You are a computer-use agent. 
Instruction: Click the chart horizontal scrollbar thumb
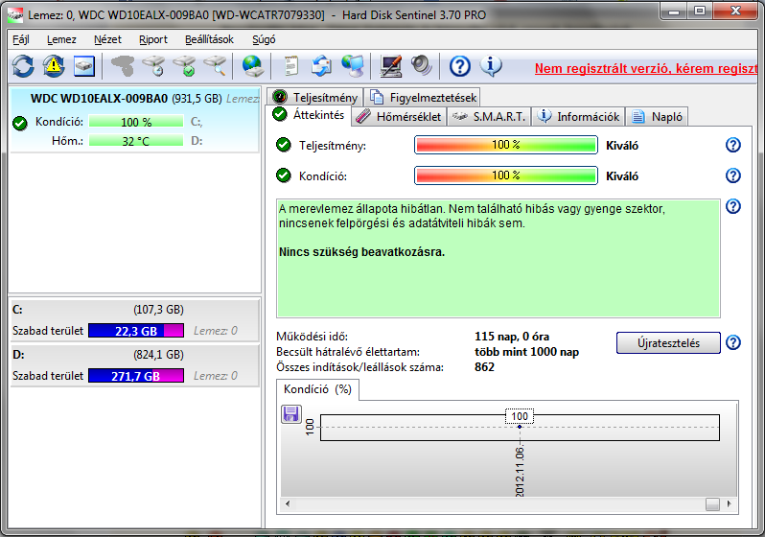(712, 503)
